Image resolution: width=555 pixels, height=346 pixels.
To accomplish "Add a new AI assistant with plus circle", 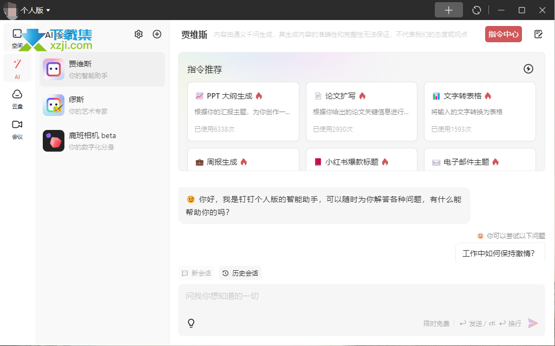I will pos(157,34).
